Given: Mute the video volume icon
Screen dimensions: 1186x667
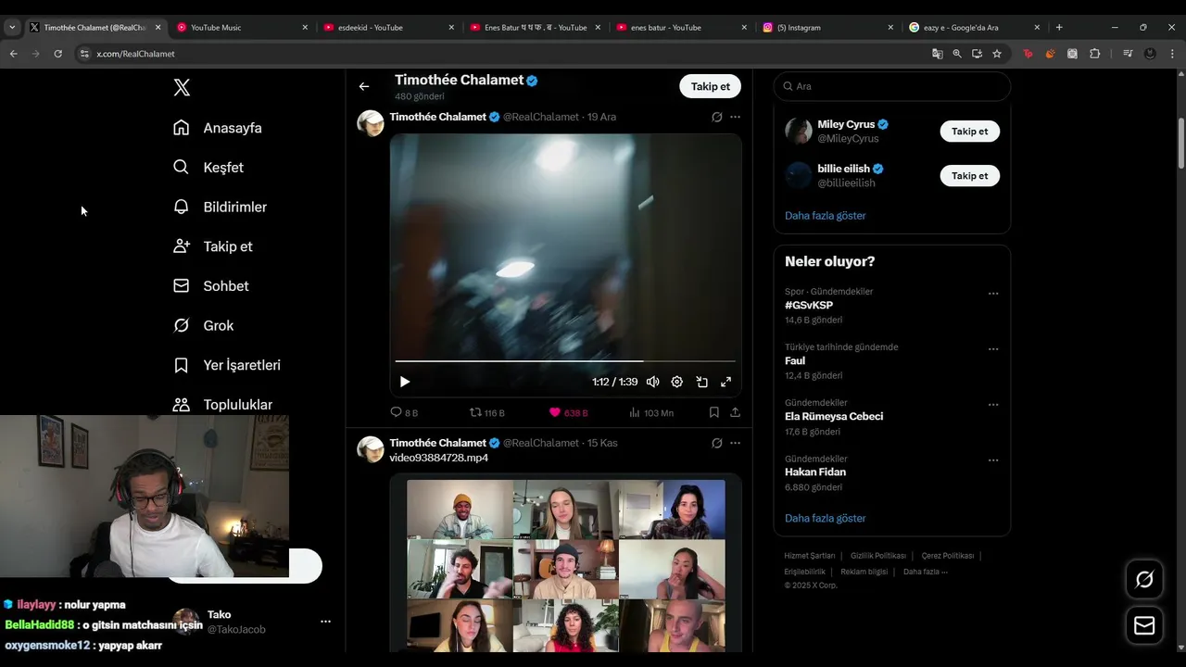Looking at the screenshot, I should (653, 382).
